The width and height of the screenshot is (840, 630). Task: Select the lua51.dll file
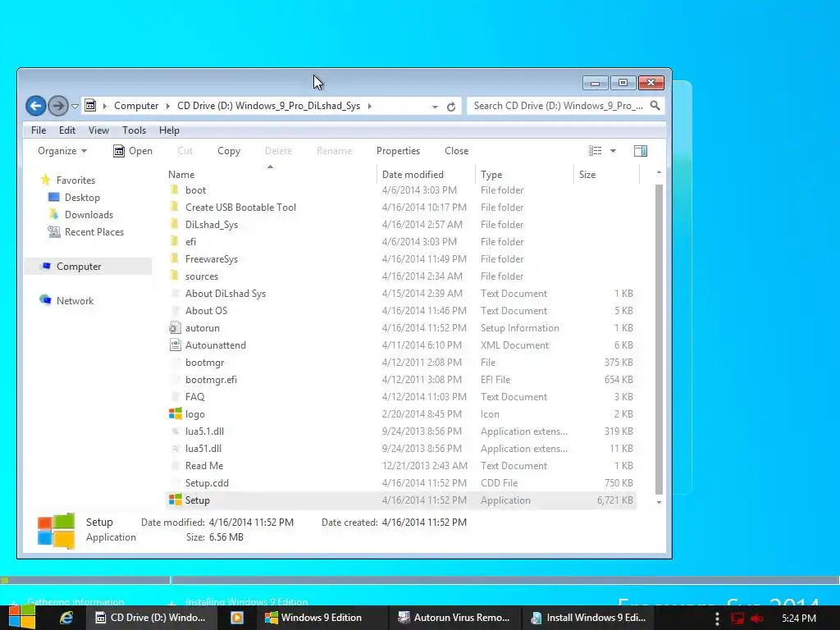[x=203, y=449]
